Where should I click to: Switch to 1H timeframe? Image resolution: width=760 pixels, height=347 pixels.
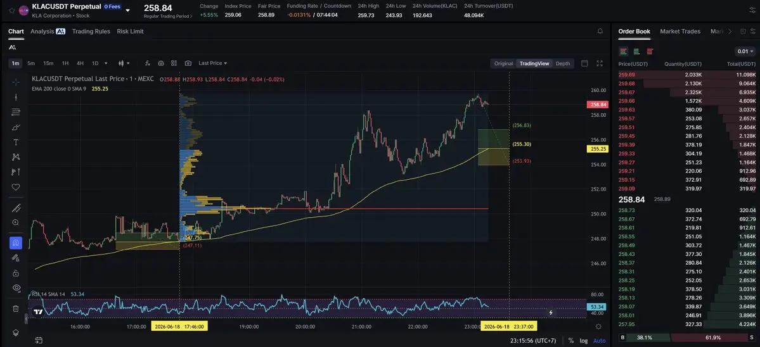point(65,63)
